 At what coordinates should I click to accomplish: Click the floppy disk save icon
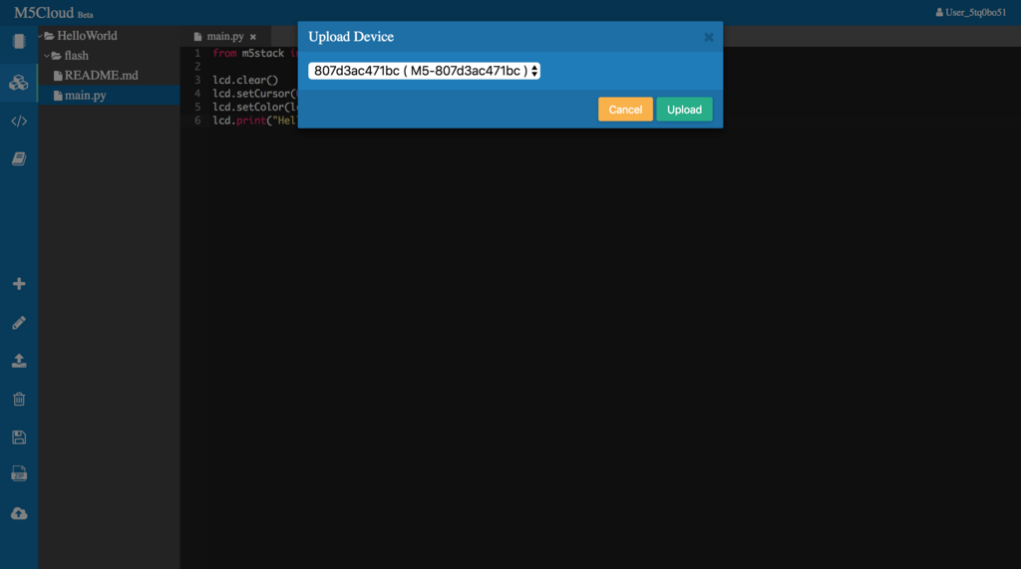(19, 436)
